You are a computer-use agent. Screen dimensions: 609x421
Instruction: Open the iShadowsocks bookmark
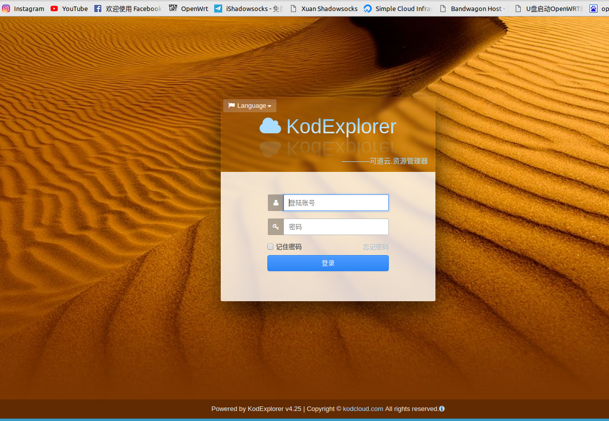pyautogui.click(x=248, y=9)
